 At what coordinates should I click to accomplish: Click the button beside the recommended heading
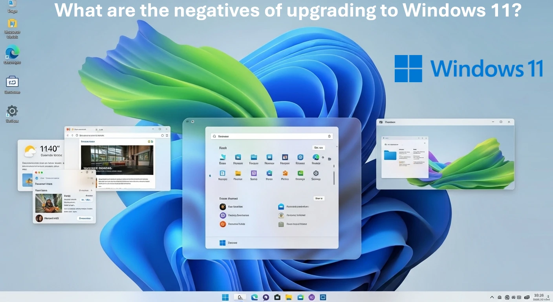pyautogui.click(x=319, y=199)
